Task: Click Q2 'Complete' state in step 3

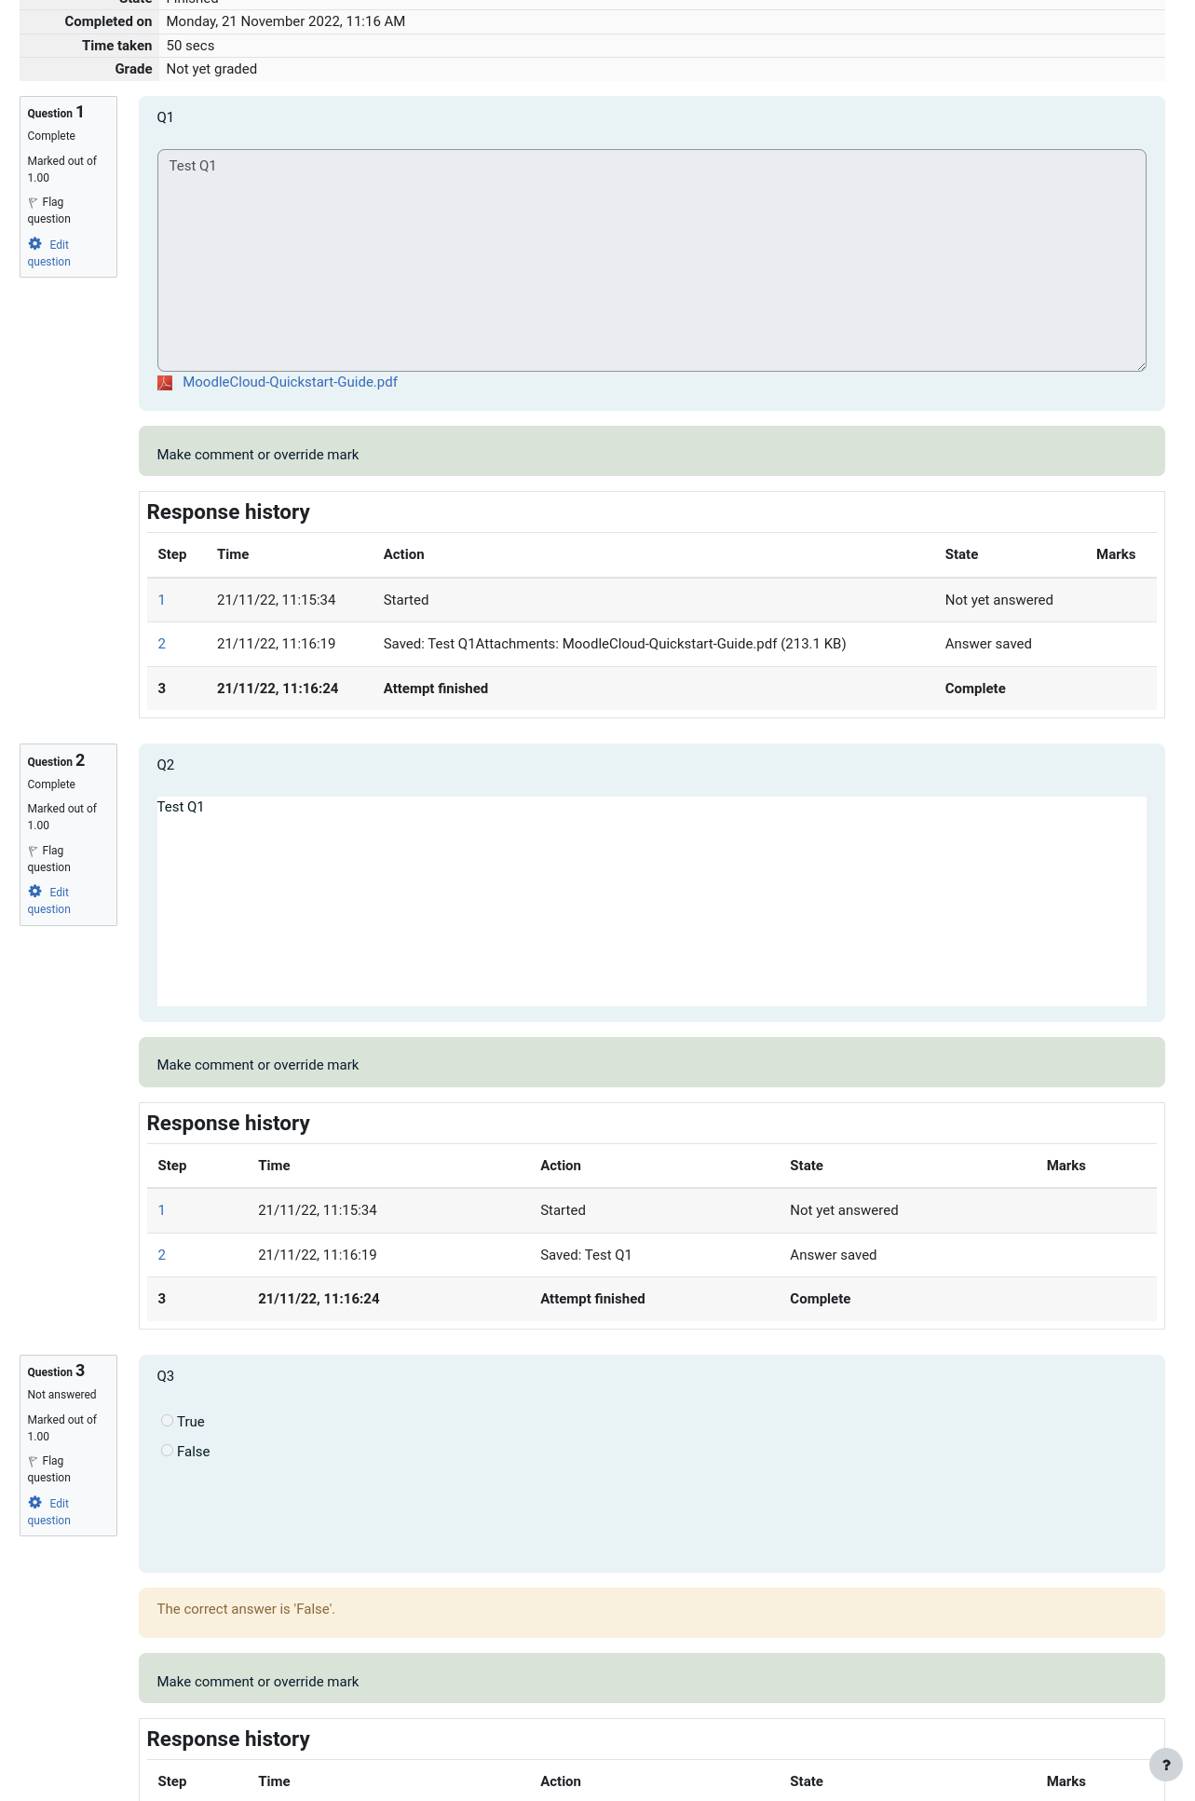Action: click(x=821, y=1299)
